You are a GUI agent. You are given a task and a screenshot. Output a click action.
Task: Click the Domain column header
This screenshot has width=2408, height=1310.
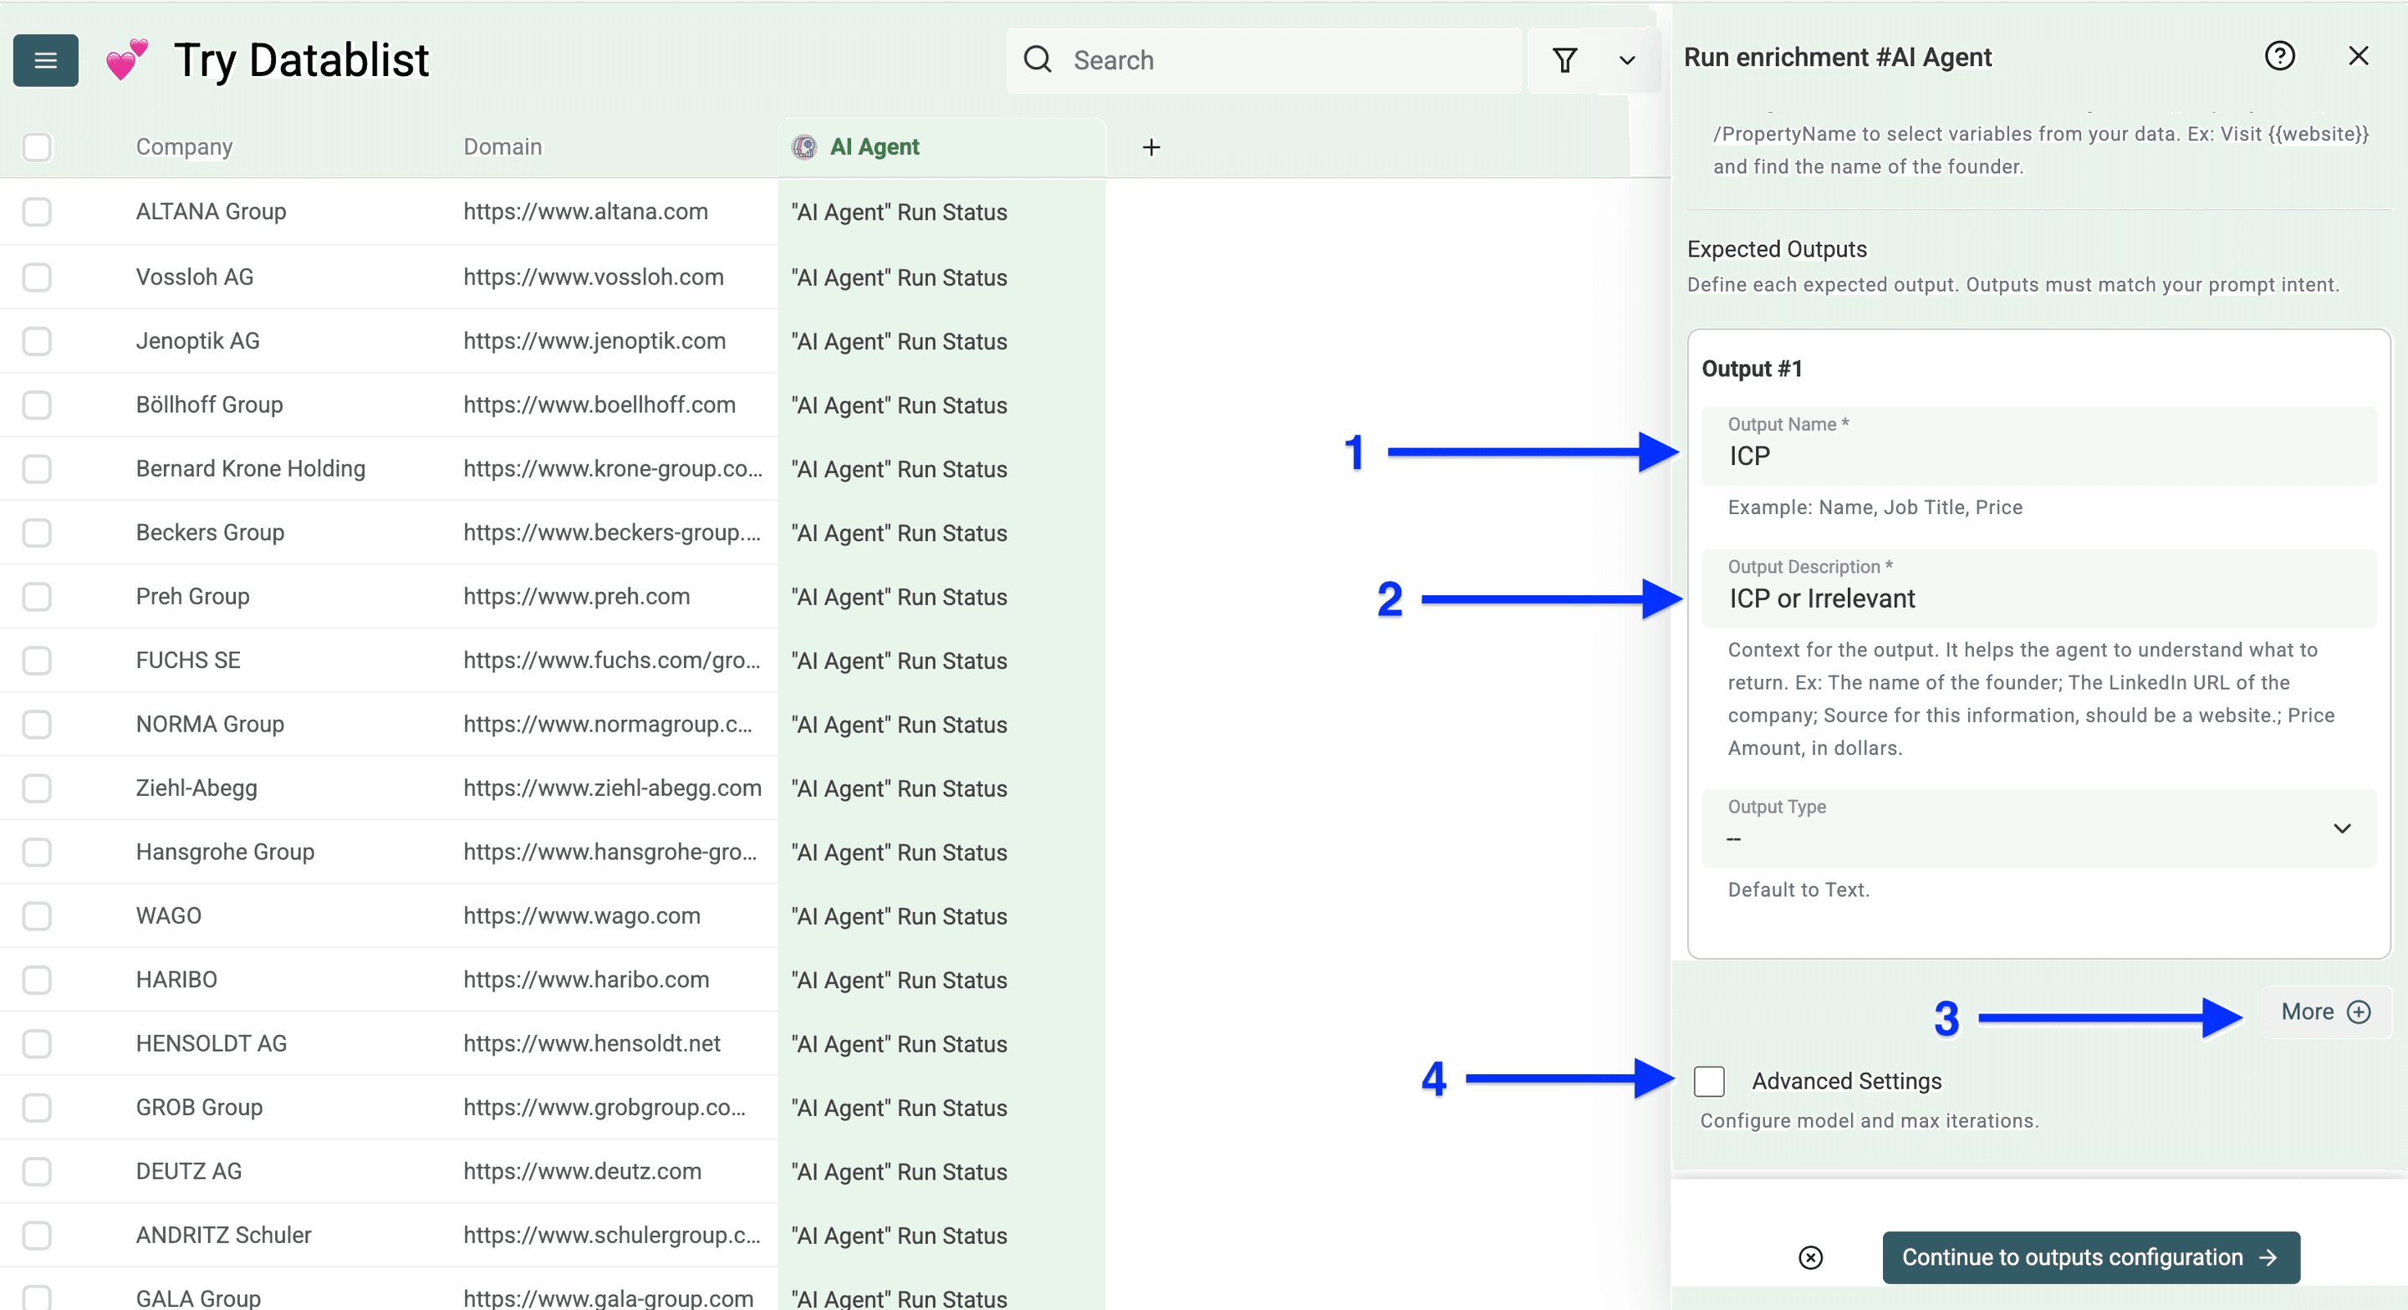[503, 146]
